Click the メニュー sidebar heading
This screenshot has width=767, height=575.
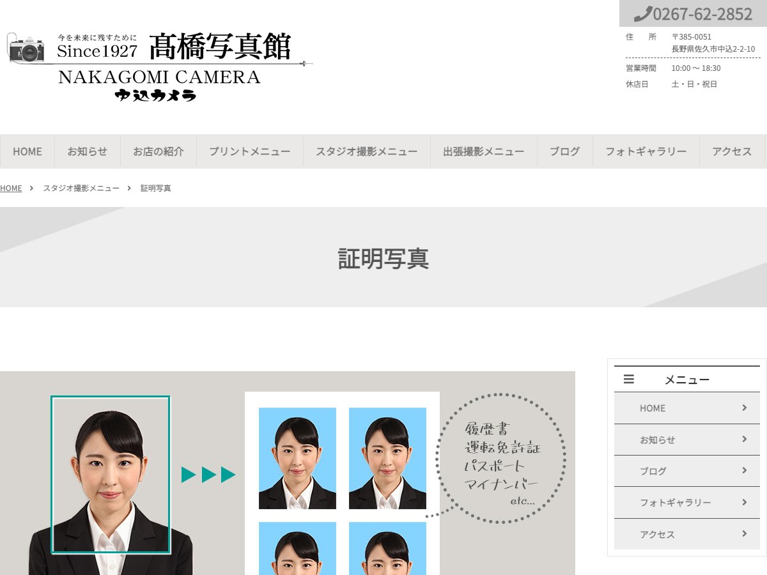687,379
